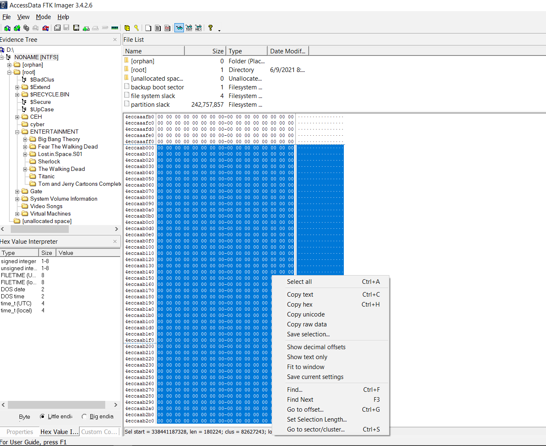Image resolution: width=546 pixels, height=446 pixels.
Task: Switch to the Properties tab
Action: tap(19, 432)
